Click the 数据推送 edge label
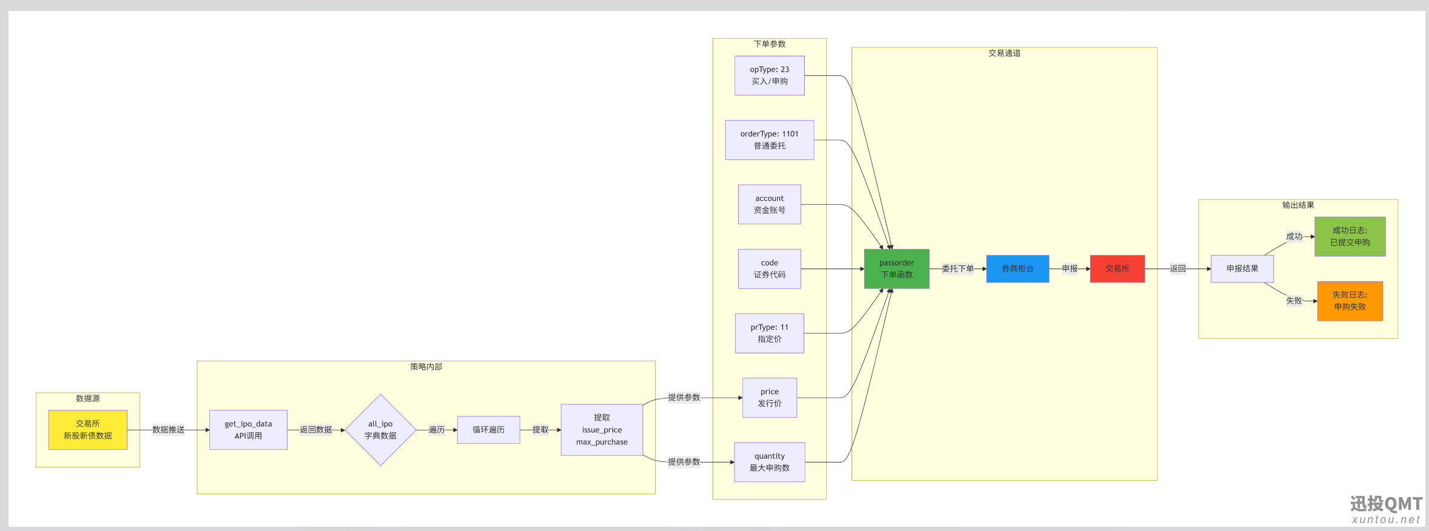This screenshot has height=531, width=1429. coord(168,430)
